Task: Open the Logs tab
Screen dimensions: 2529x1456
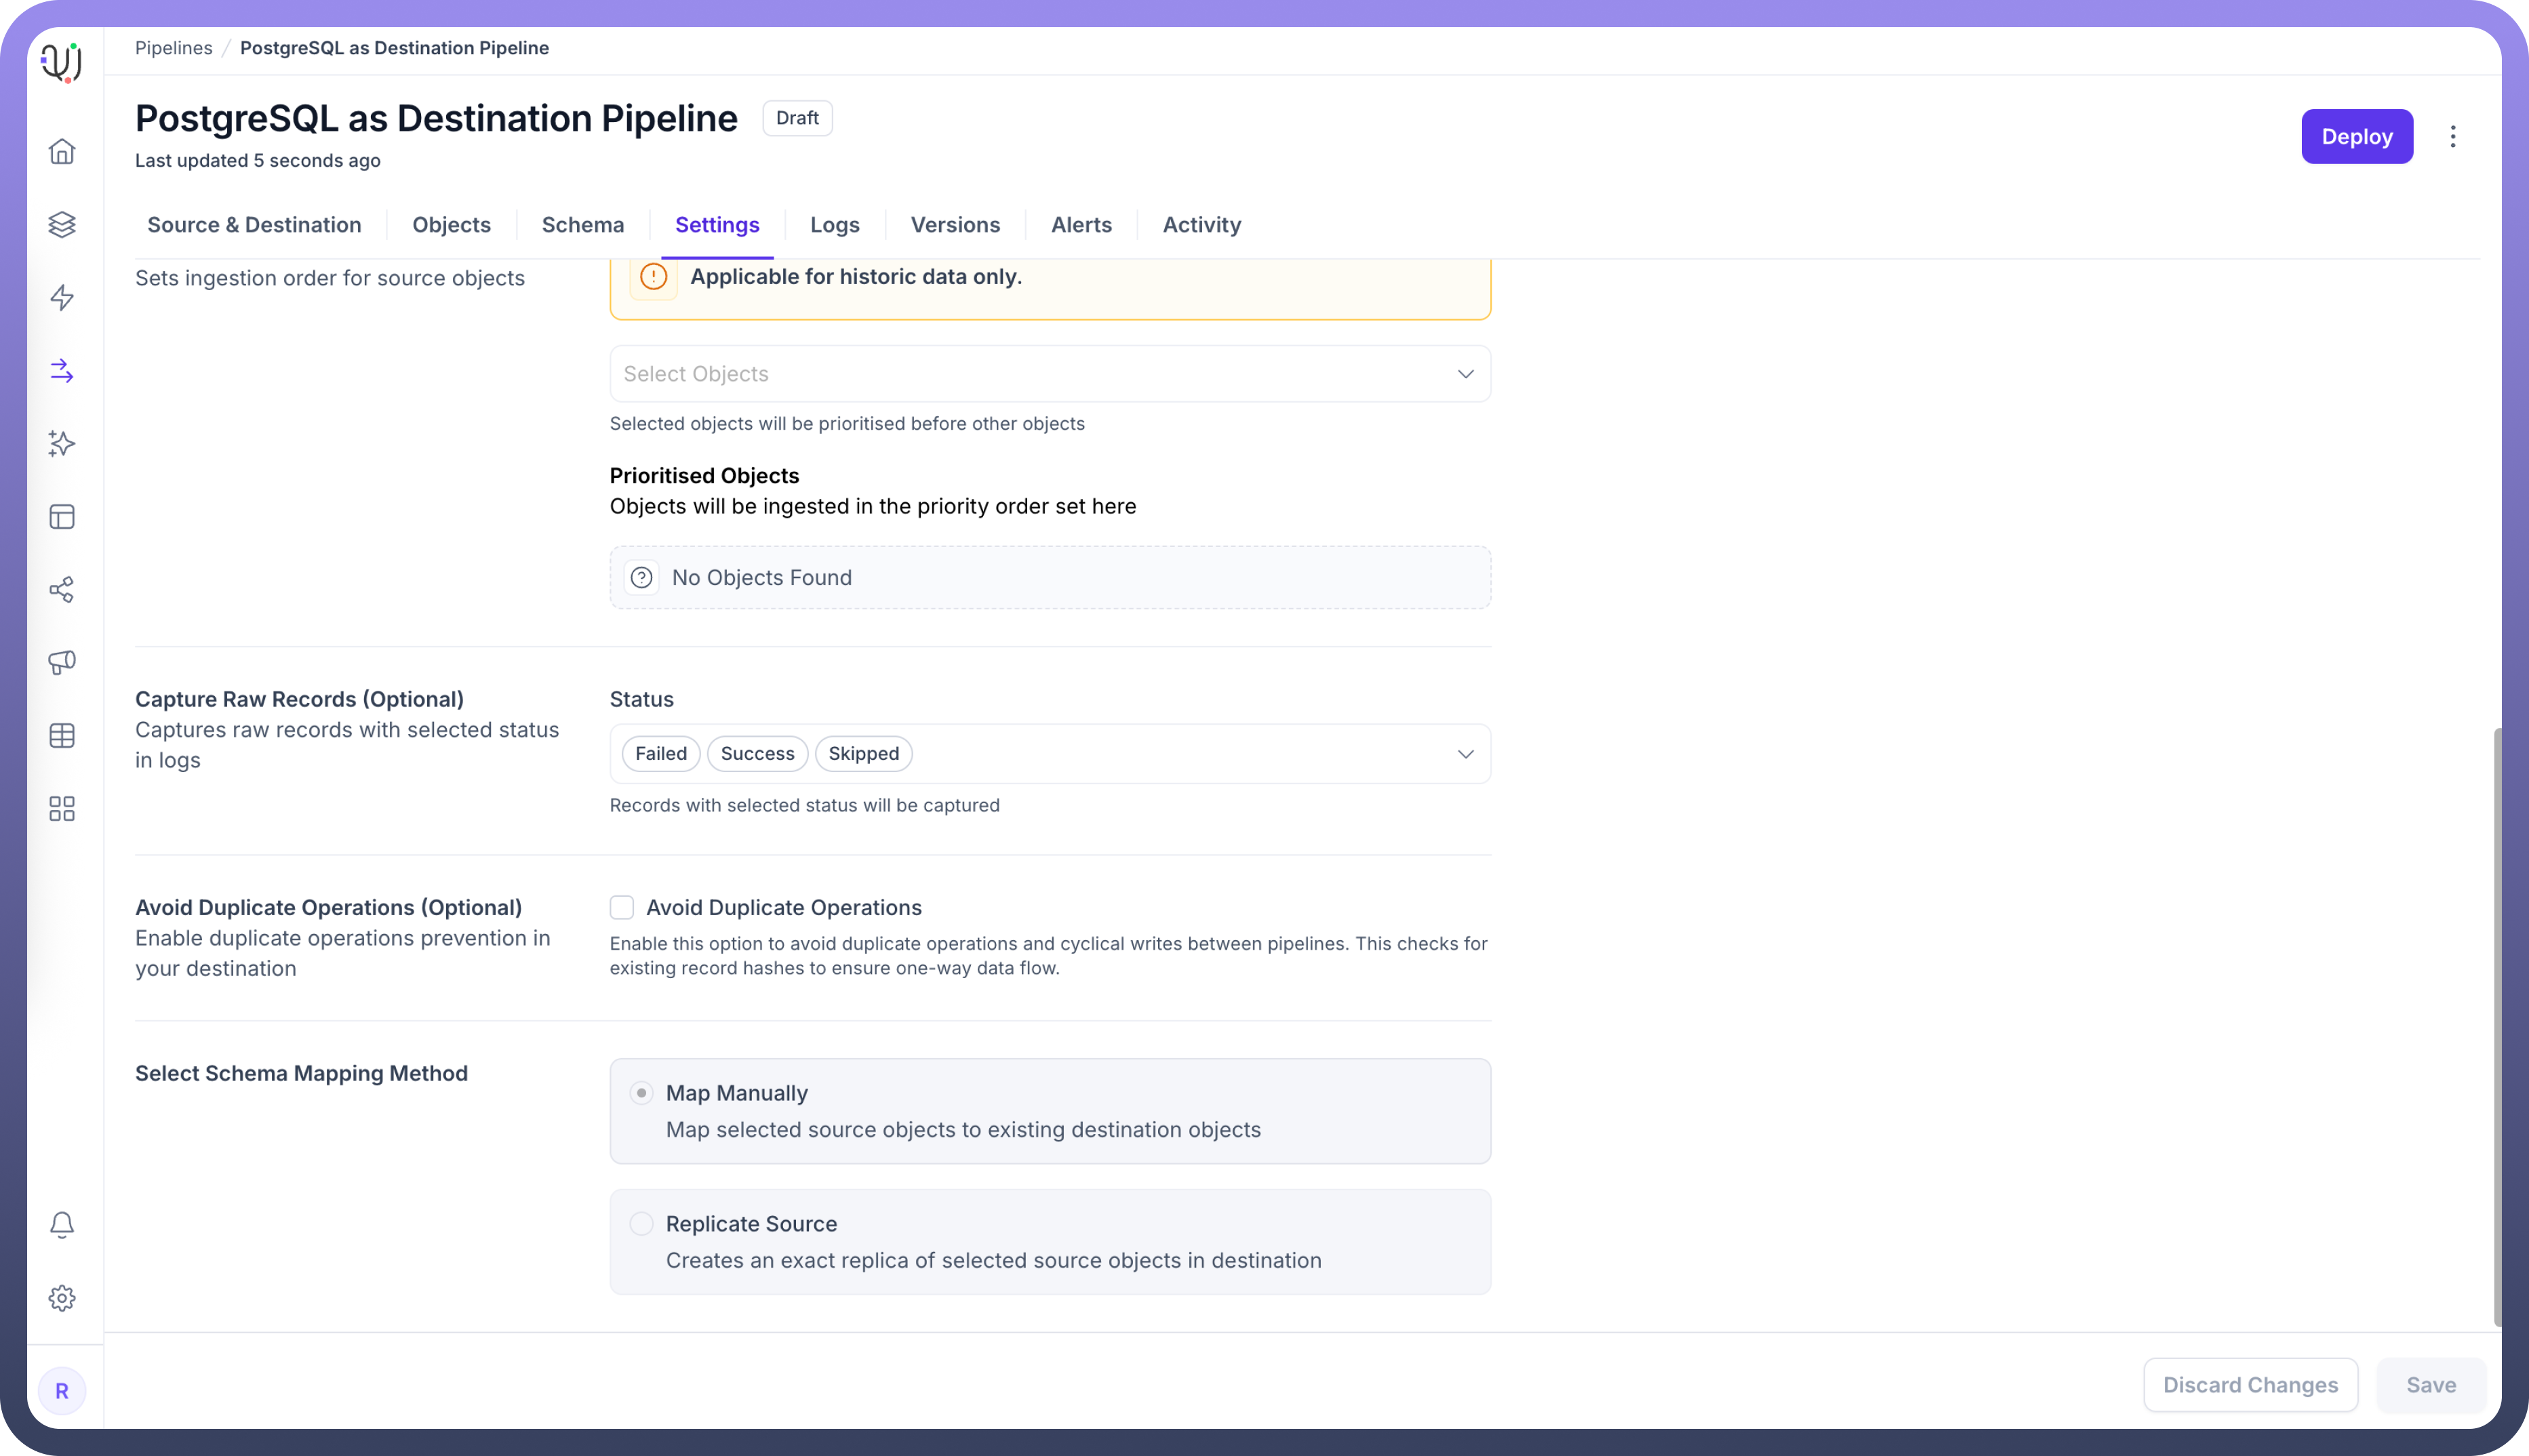Action: (x=834, y=225)
